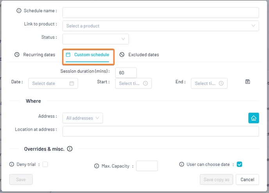Click info icon next to Max. Capacity
The image size is (269, 193).
point(97,166)
